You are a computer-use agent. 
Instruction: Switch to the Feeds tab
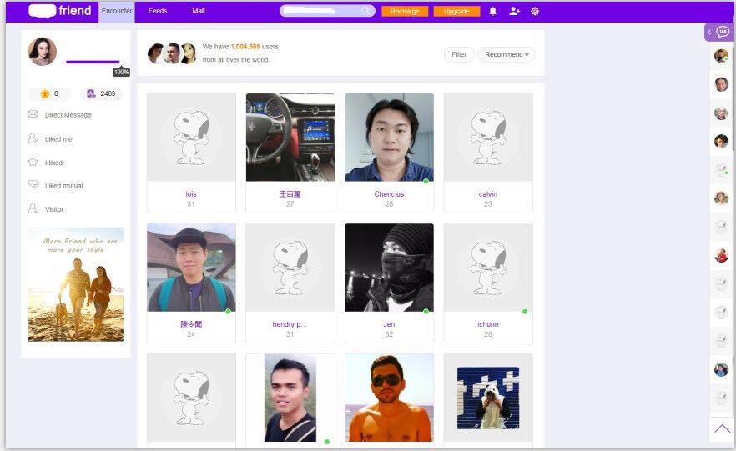158,11
